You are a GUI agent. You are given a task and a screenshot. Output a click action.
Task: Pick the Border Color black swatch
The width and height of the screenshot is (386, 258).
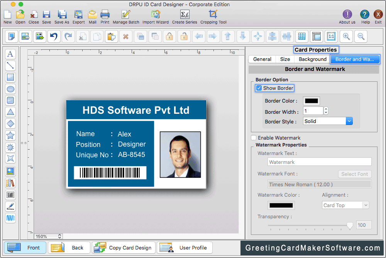click(312, 101)
